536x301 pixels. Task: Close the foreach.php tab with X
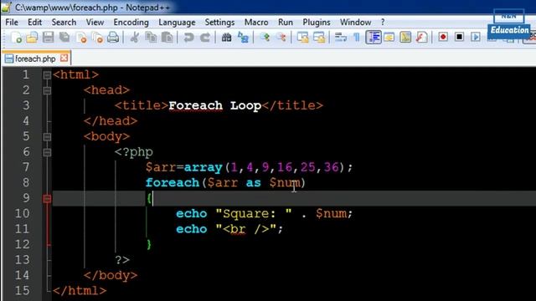point(64,58)
